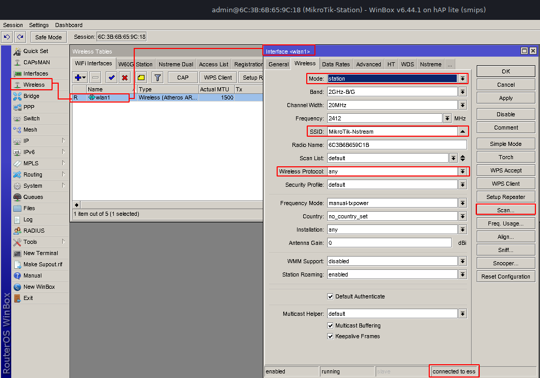The height and width of the screenshot is (378, 540).
Task: Switch to the Advanced tab
Action: [x=369, y=64]
